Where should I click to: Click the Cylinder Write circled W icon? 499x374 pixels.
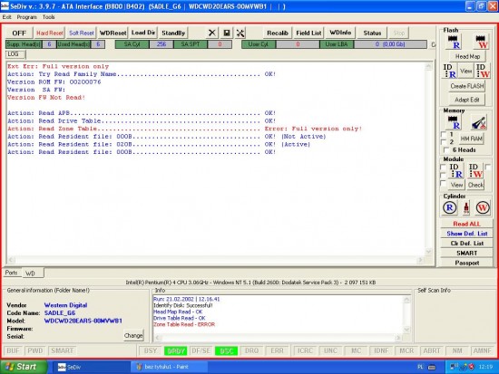(483, 207)
